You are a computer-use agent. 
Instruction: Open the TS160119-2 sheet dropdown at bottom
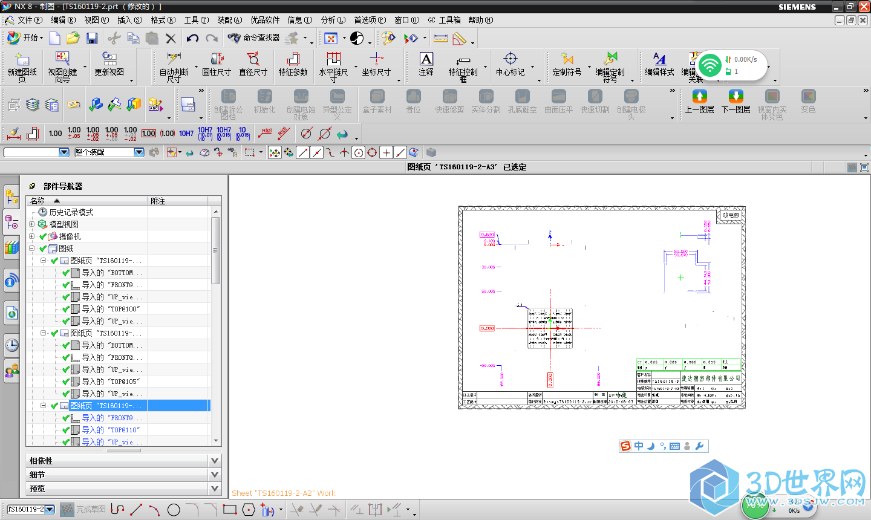pos(50,510)
